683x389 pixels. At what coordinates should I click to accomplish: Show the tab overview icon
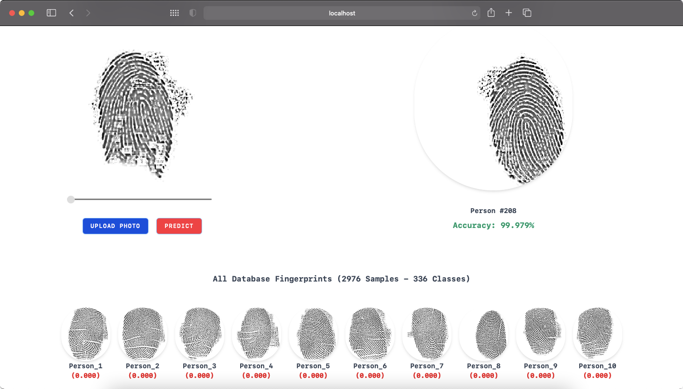[x=527, y=13]
